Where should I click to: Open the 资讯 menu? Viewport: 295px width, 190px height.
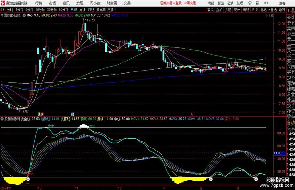(66, 3)
